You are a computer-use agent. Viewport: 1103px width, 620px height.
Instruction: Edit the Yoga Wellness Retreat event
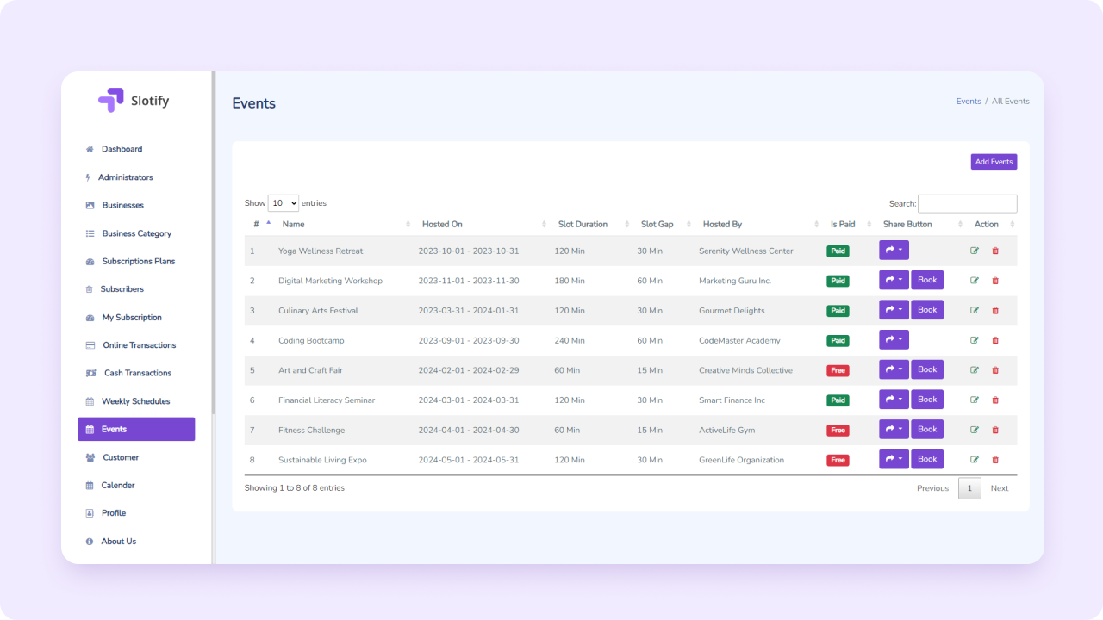(x=975, y=251)
